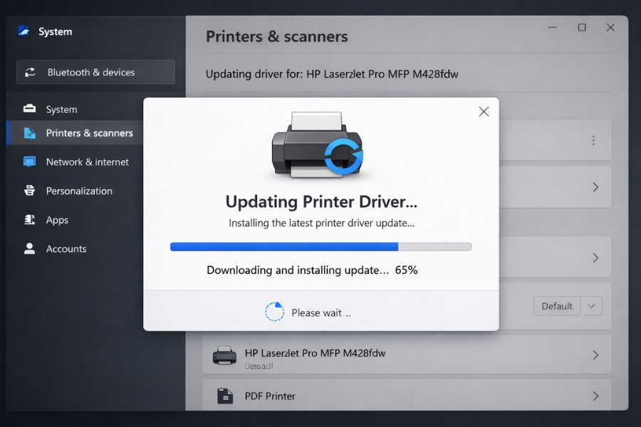Click the Accounts person icon
The image size is (641, 427).
coord(29,249)
